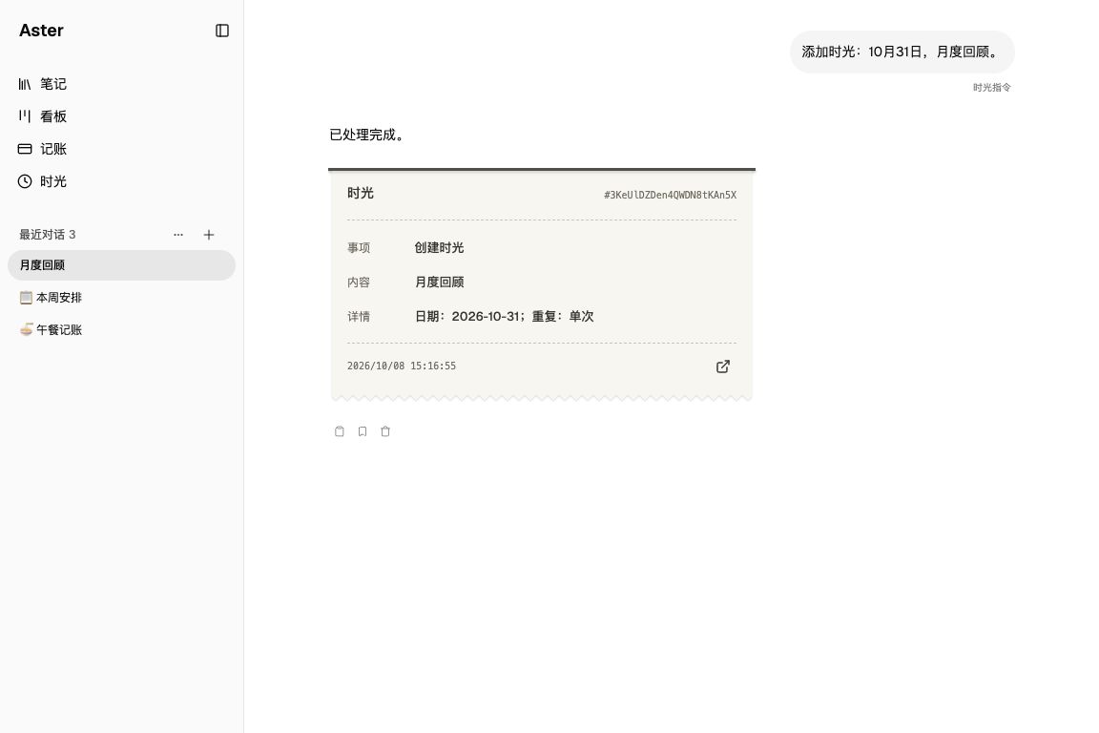Click the Aster app title
Image resolution: width=1099 pixels, height=733 pixels.
coord(41,31)
